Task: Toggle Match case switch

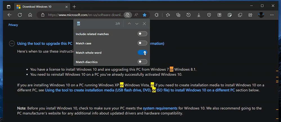Action: [143, 43]
